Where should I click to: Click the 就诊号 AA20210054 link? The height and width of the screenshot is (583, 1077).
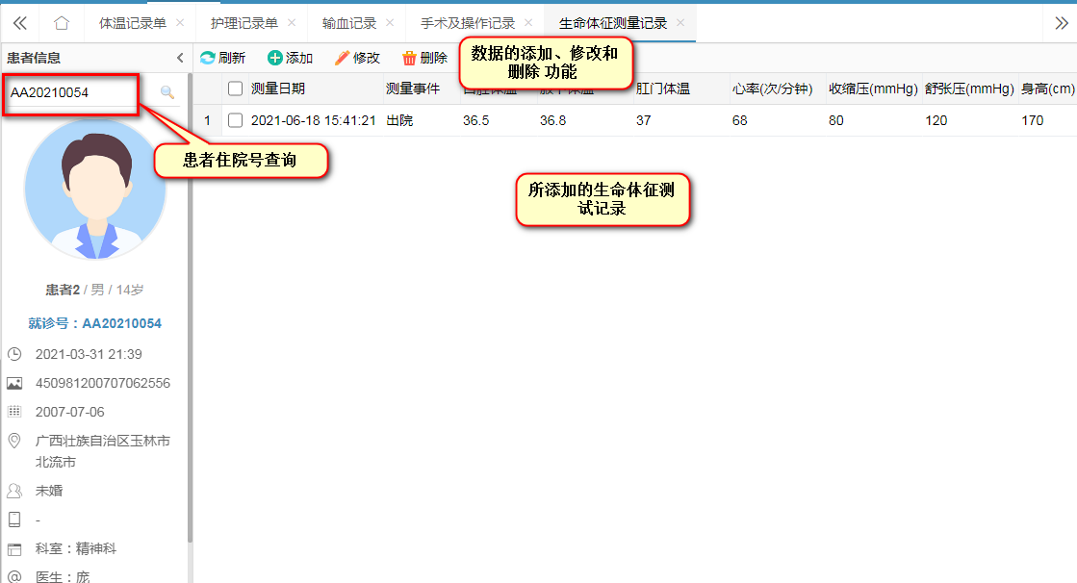[95, 323]
